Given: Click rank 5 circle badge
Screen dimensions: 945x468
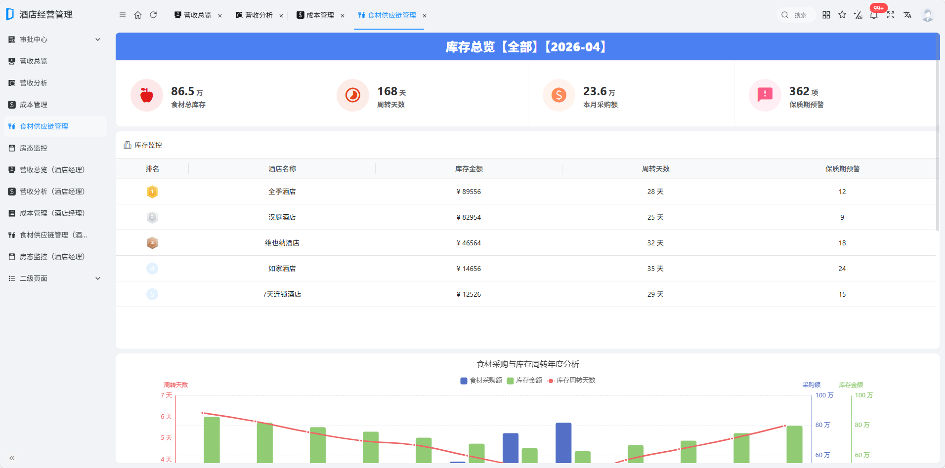Looking at the screenshot, I should [x=152, y=294].
